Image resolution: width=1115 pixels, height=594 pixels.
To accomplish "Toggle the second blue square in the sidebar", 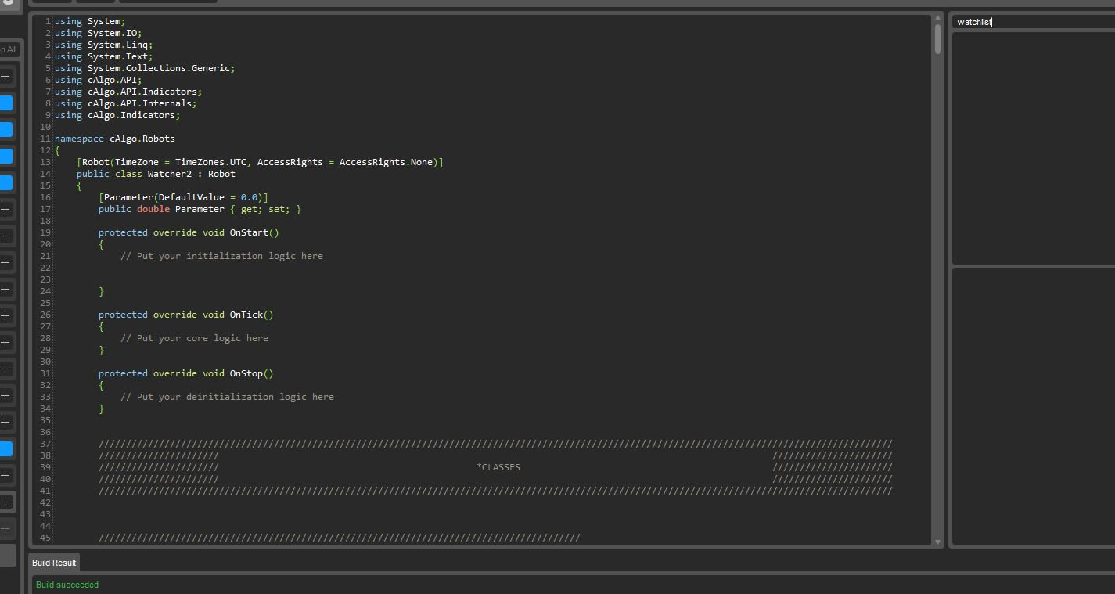I will [6, 129].
